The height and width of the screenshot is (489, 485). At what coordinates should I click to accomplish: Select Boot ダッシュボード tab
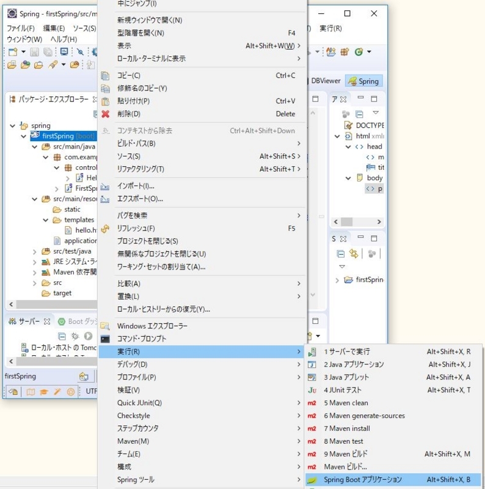click(x=78, y=322)
